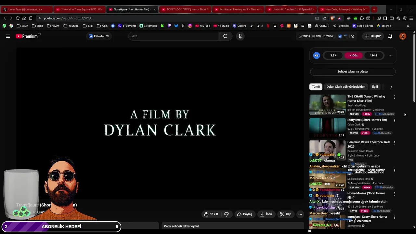Open Perplexity bookmark
This screenshot has width=416, height=234.
[341, 26]
